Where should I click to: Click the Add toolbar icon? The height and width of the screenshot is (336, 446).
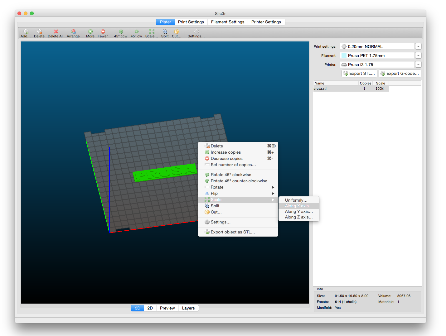(x=26, y=32)
